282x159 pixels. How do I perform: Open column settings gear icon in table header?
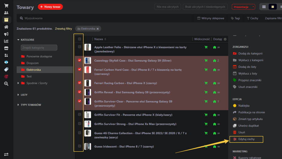coord(225,39)
